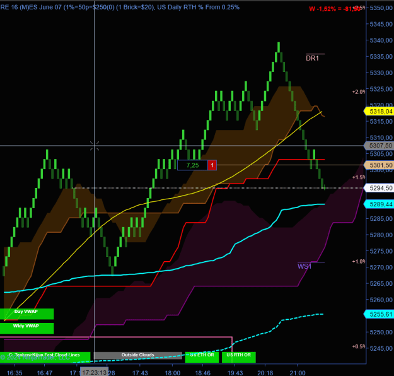Click the +2.0% percent level label
Image resolution: width=394 pixels, height=376 pixels.
coord(359,92)
